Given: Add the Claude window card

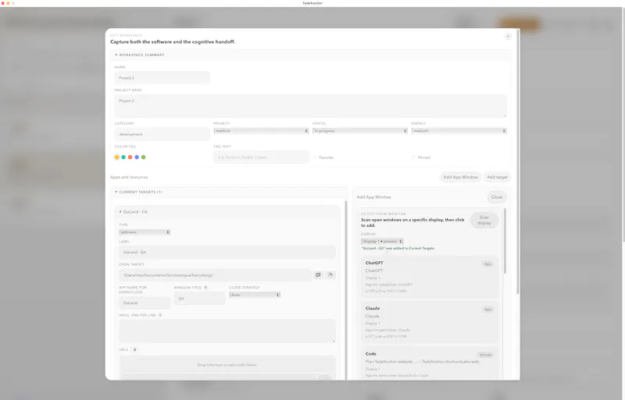Looking at the screenshot, I should (x=429, y=322).
